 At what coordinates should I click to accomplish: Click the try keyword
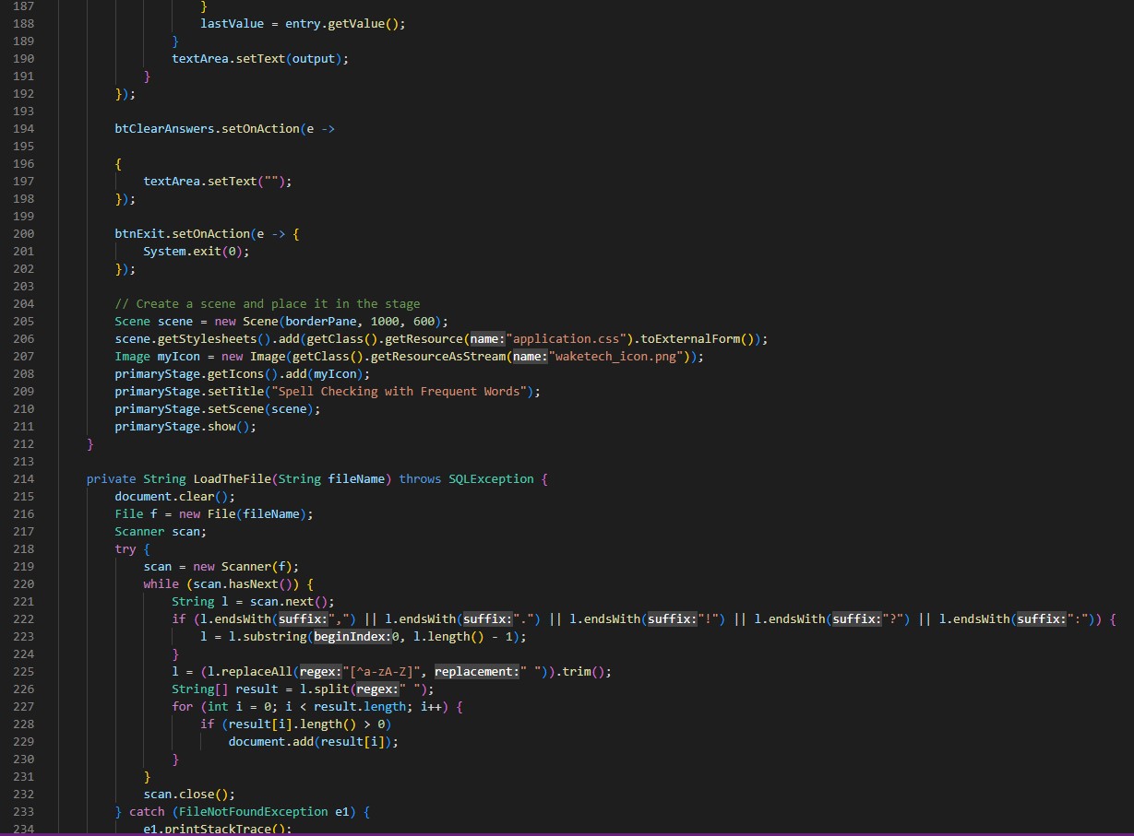coord(125,549)
